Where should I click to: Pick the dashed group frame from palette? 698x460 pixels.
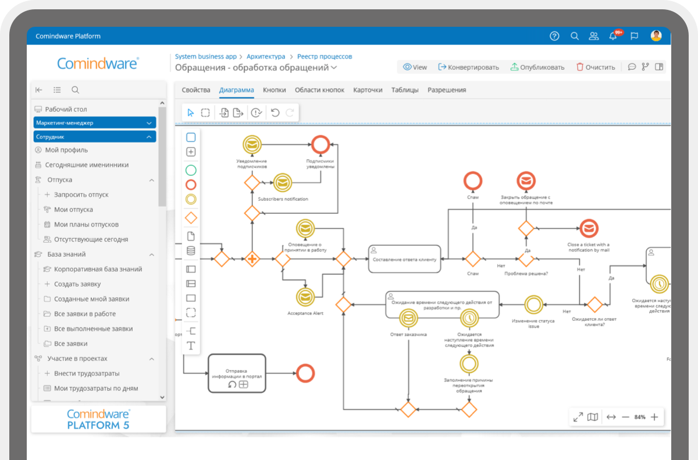click(191, 313)
